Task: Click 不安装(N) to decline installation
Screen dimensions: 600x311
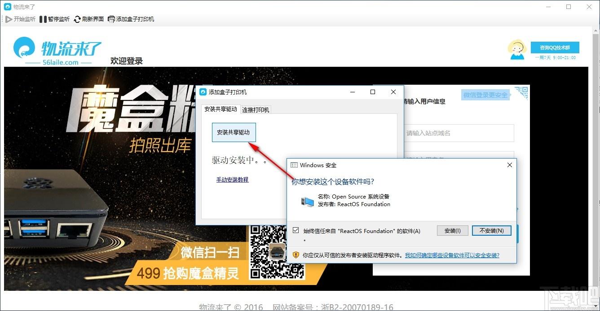Action: pyautogui.click(x=492, y=231)
